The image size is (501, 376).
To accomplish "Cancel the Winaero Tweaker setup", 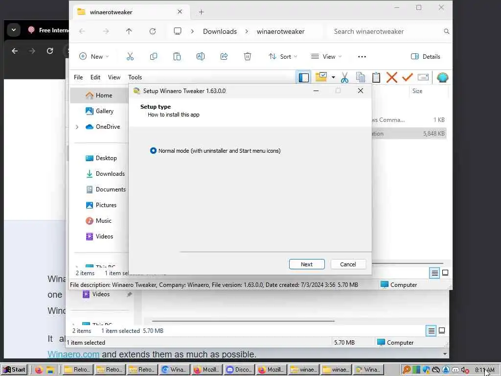I will click(x=348, y=264).
